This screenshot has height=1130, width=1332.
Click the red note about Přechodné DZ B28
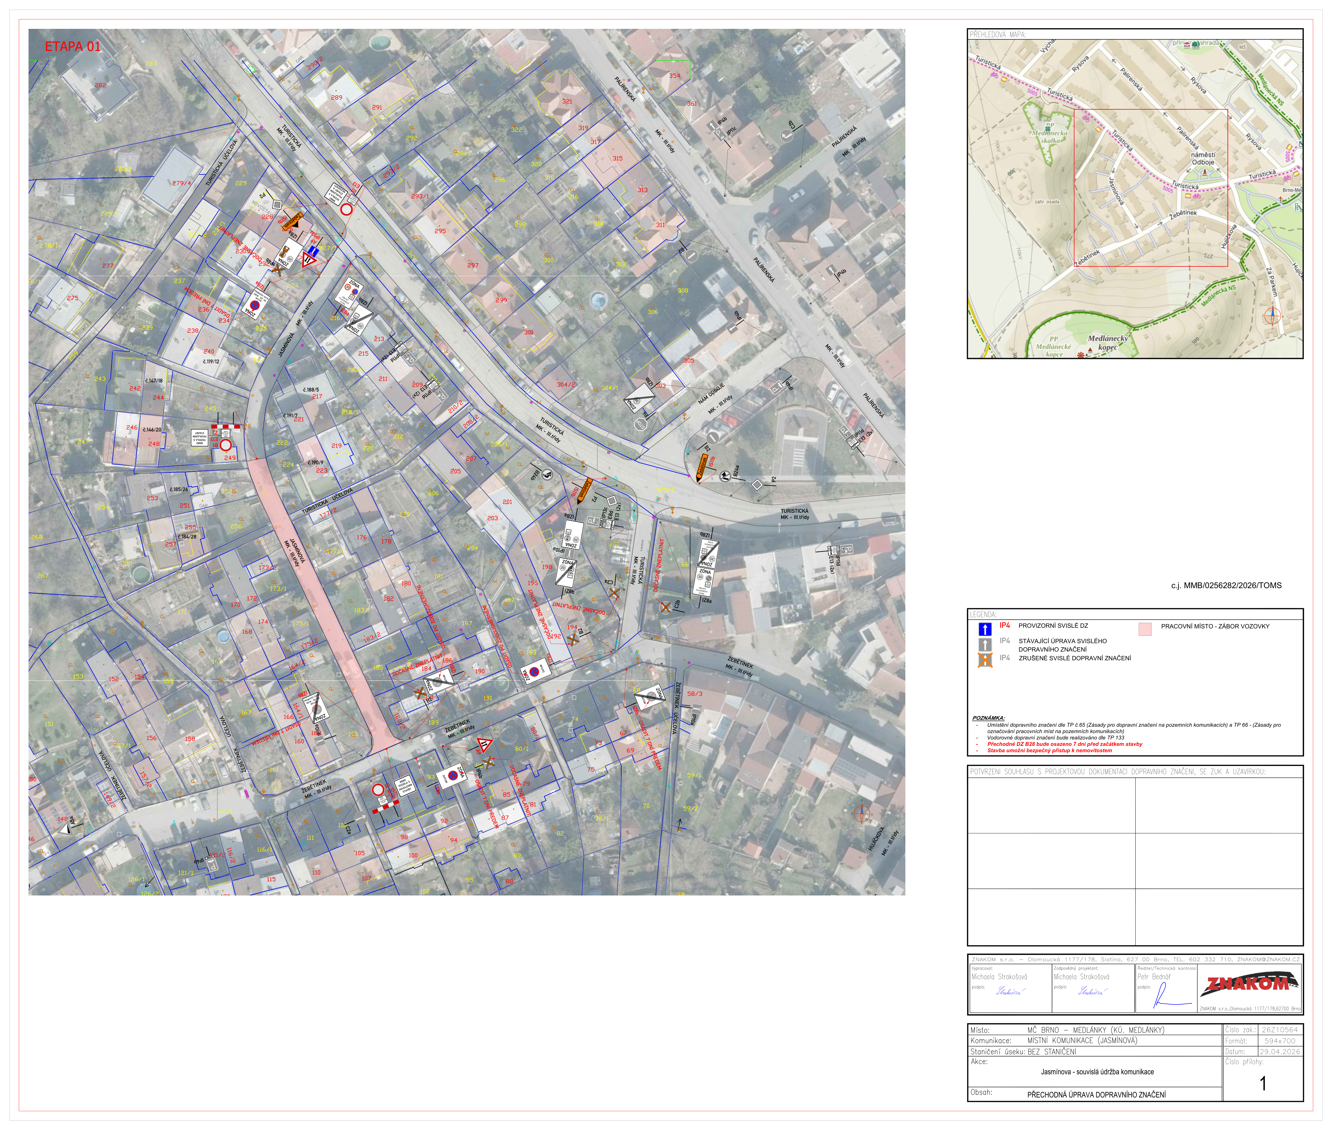pos(1064,744)
